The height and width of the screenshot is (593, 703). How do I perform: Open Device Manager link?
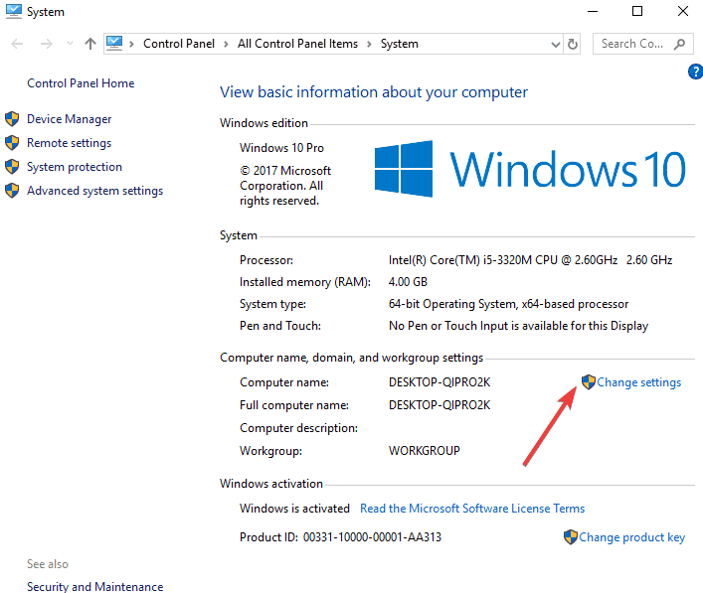69,119
